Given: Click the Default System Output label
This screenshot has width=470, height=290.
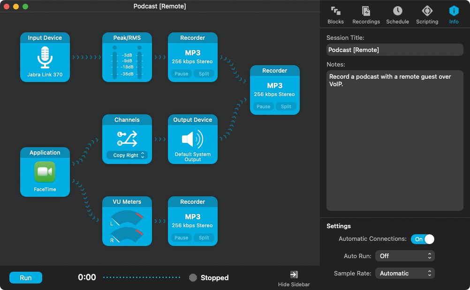Looking at the screenshot, I should pyautogui.click(x=193, y=157).
